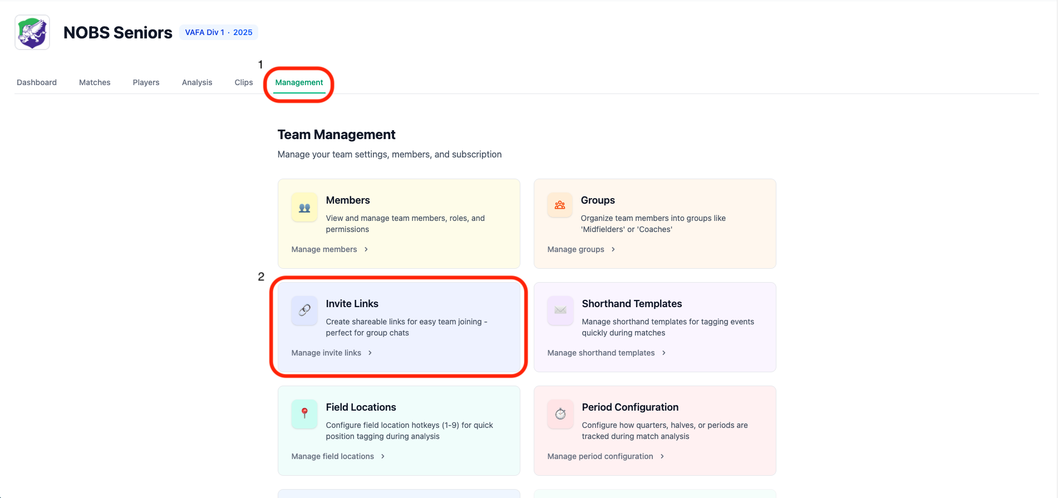Select the Management tab
The width and height of the screenshot is (1058, 498).
[299, 82]
